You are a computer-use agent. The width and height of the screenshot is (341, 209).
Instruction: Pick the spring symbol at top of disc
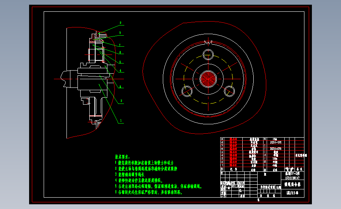tap(208, 42)
